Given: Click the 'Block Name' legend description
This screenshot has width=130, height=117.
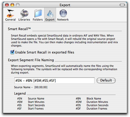Looking at the screenshot, I should click(94, 98).
